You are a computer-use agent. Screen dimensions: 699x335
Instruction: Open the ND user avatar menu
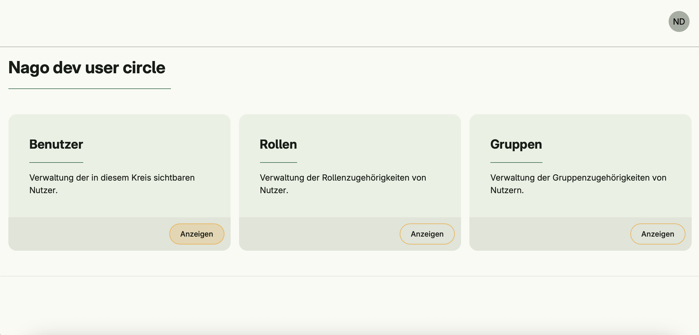679,21
